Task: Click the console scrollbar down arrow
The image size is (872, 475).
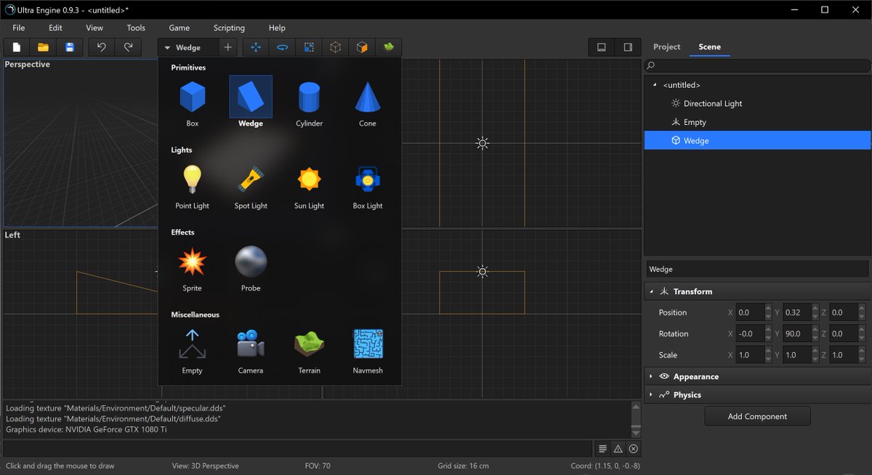Action: pyautogui.click(x=636, y=431)
